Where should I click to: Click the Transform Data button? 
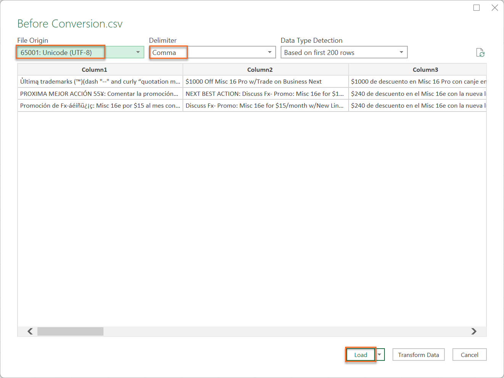point(418,355)
